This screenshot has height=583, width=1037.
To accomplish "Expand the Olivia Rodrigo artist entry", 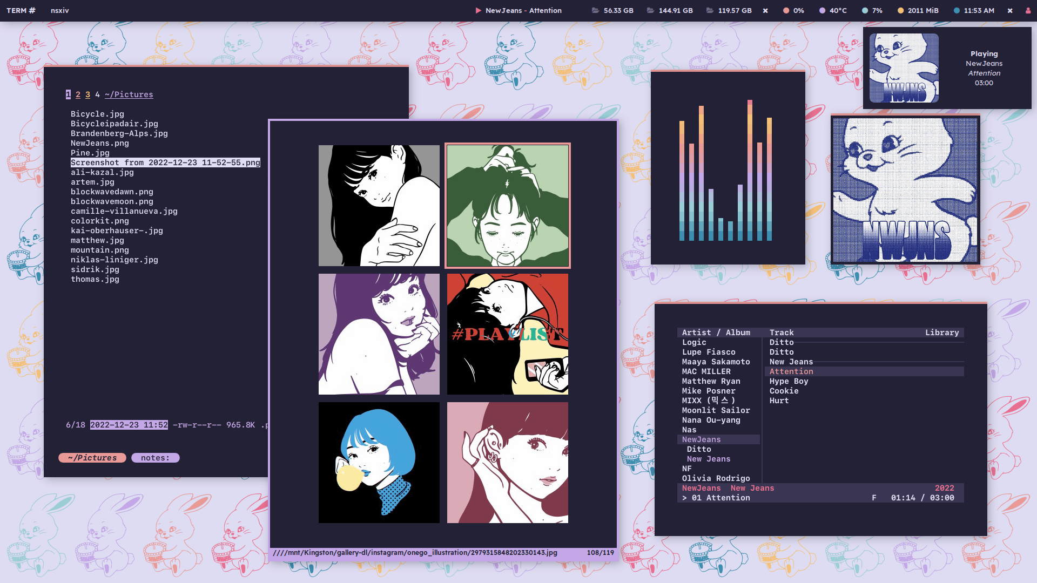I will coord(716,478).
